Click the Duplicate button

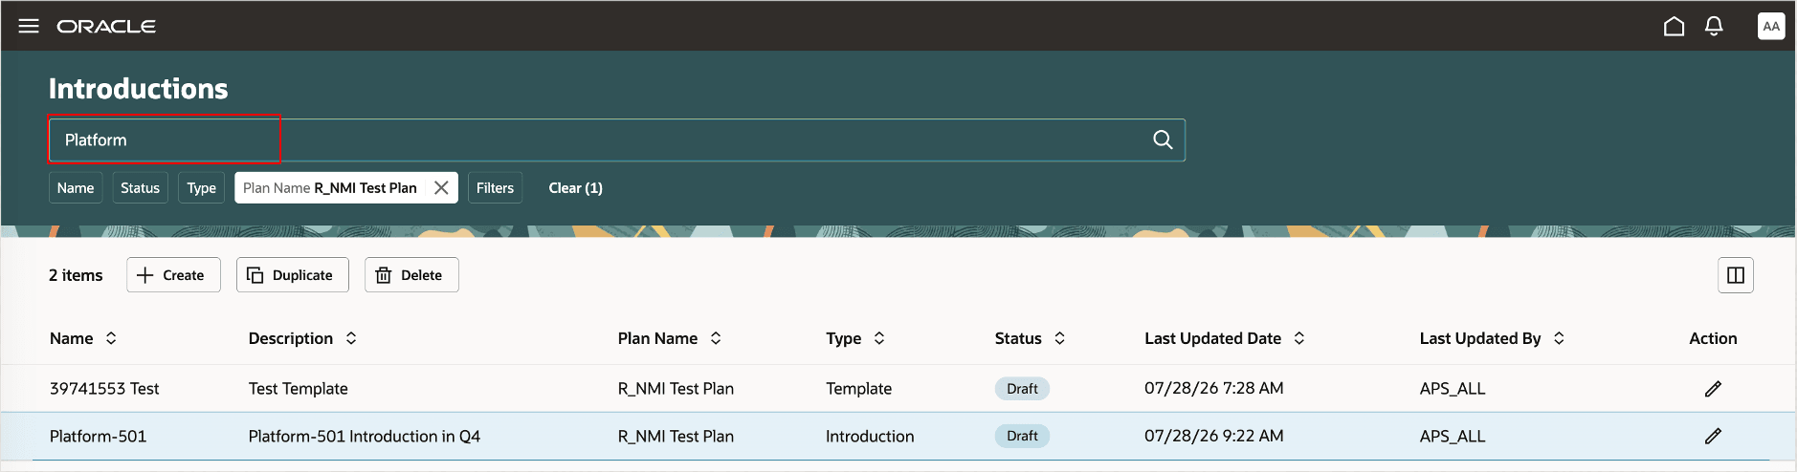pyautogui.click(x=292, y=275)
